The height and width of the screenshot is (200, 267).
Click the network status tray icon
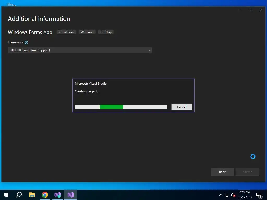coord(227,195)
